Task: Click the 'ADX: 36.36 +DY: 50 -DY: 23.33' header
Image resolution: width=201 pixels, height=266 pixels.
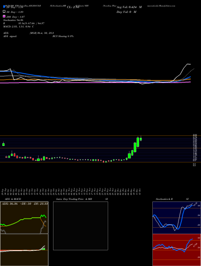Action: tap(25, 204)
